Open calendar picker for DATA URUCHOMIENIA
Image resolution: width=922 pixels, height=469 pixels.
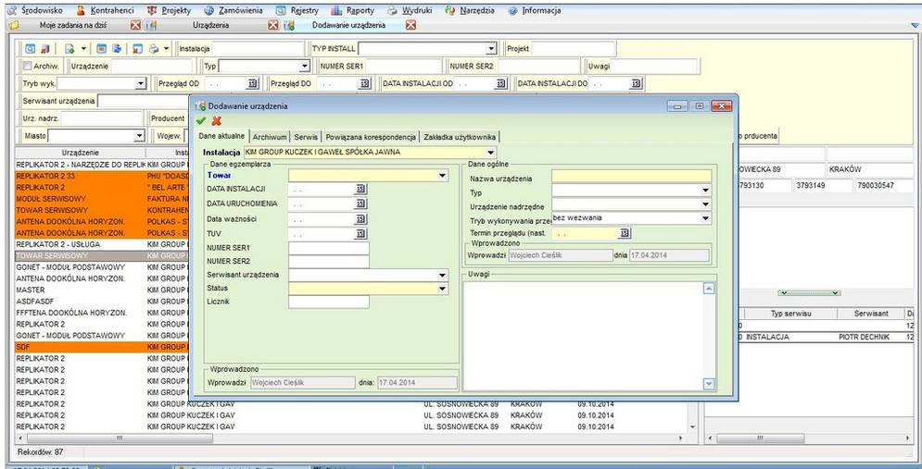[x=361, y=204]
